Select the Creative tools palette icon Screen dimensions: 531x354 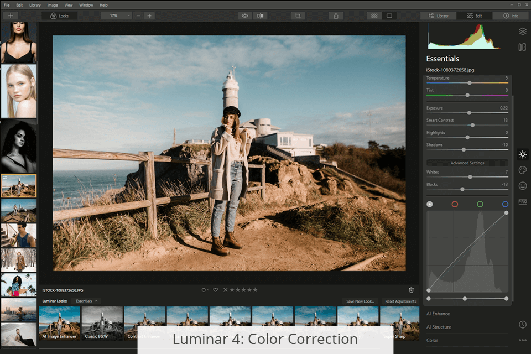click(x=522, y=170)
